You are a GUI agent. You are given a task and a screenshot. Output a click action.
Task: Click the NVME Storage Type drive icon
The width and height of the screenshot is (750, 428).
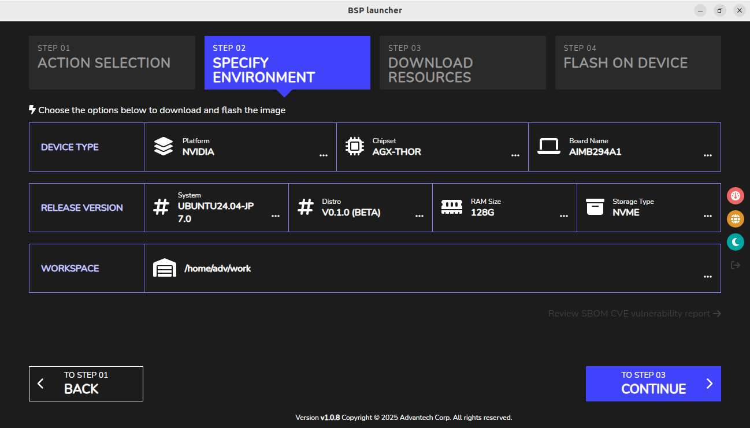596,207
